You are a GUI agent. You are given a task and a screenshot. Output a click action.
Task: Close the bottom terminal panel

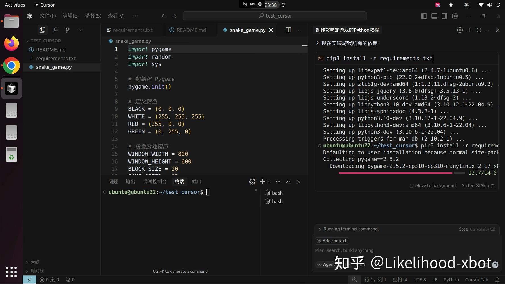click(x=298, y=182)
